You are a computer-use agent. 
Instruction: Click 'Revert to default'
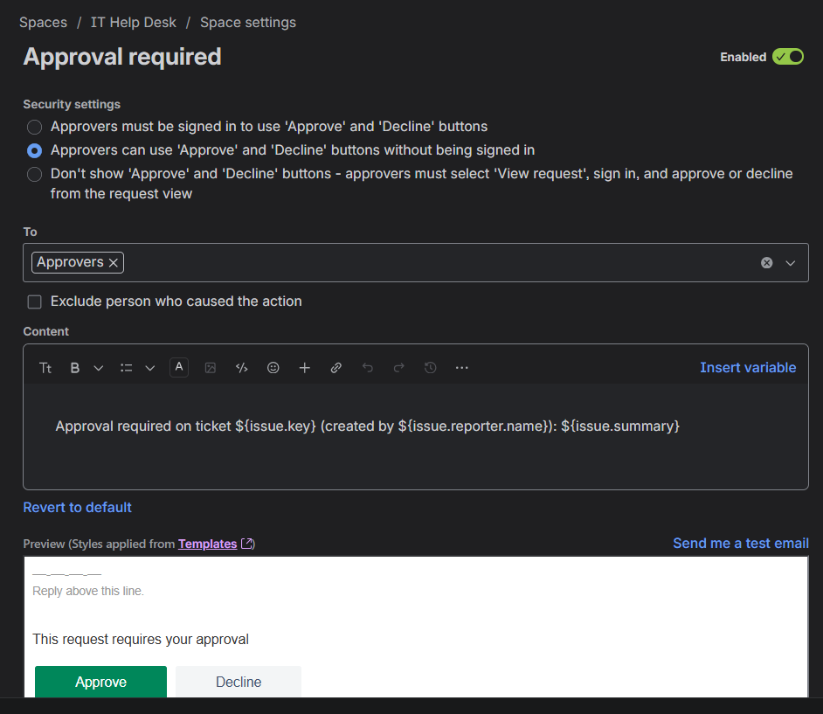point(77,507)
